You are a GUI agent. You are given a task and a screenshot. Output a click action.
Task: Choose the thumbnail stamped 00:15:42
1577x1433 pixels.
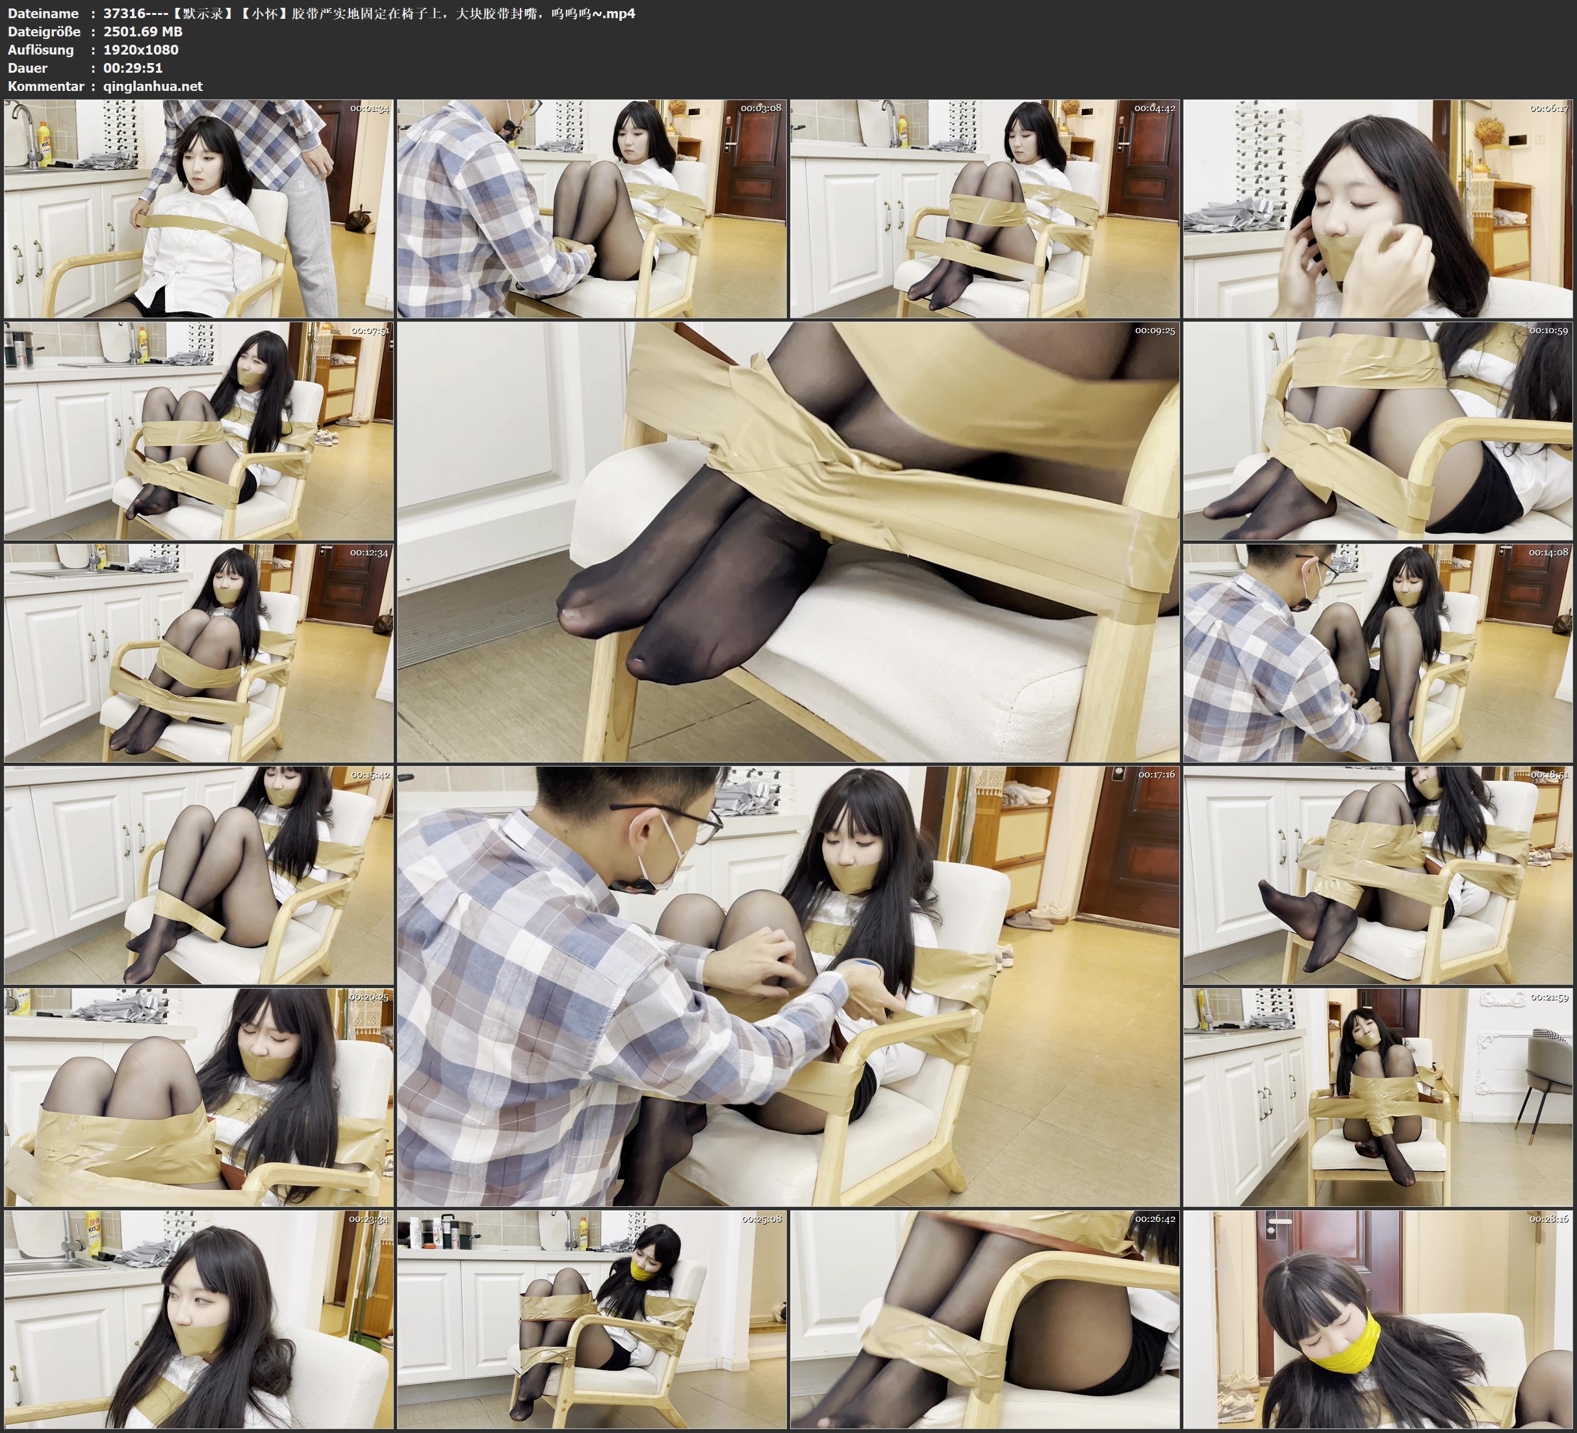(x=199, y=874)
